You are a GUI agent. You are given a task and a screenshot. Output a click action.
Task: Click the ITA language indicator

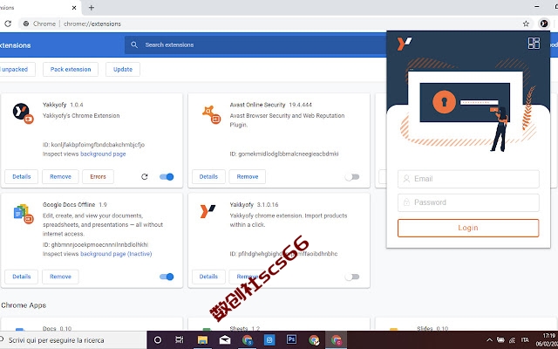click(525, 340)
